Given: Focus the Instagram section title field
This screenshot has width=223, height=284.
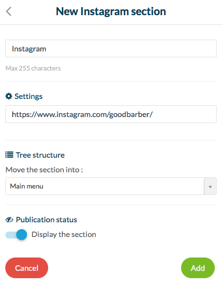Looking at the screenshot, I should 111,48.
